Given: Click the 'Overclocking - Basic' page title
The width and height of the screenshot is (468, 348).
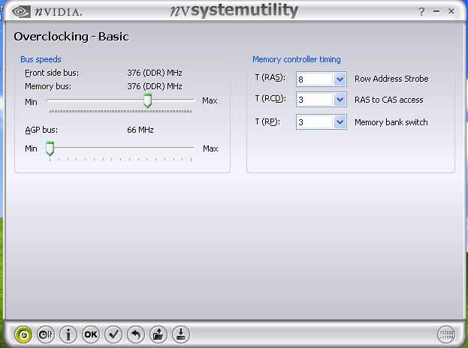Looking at the screenshot, I should [71, 37].
